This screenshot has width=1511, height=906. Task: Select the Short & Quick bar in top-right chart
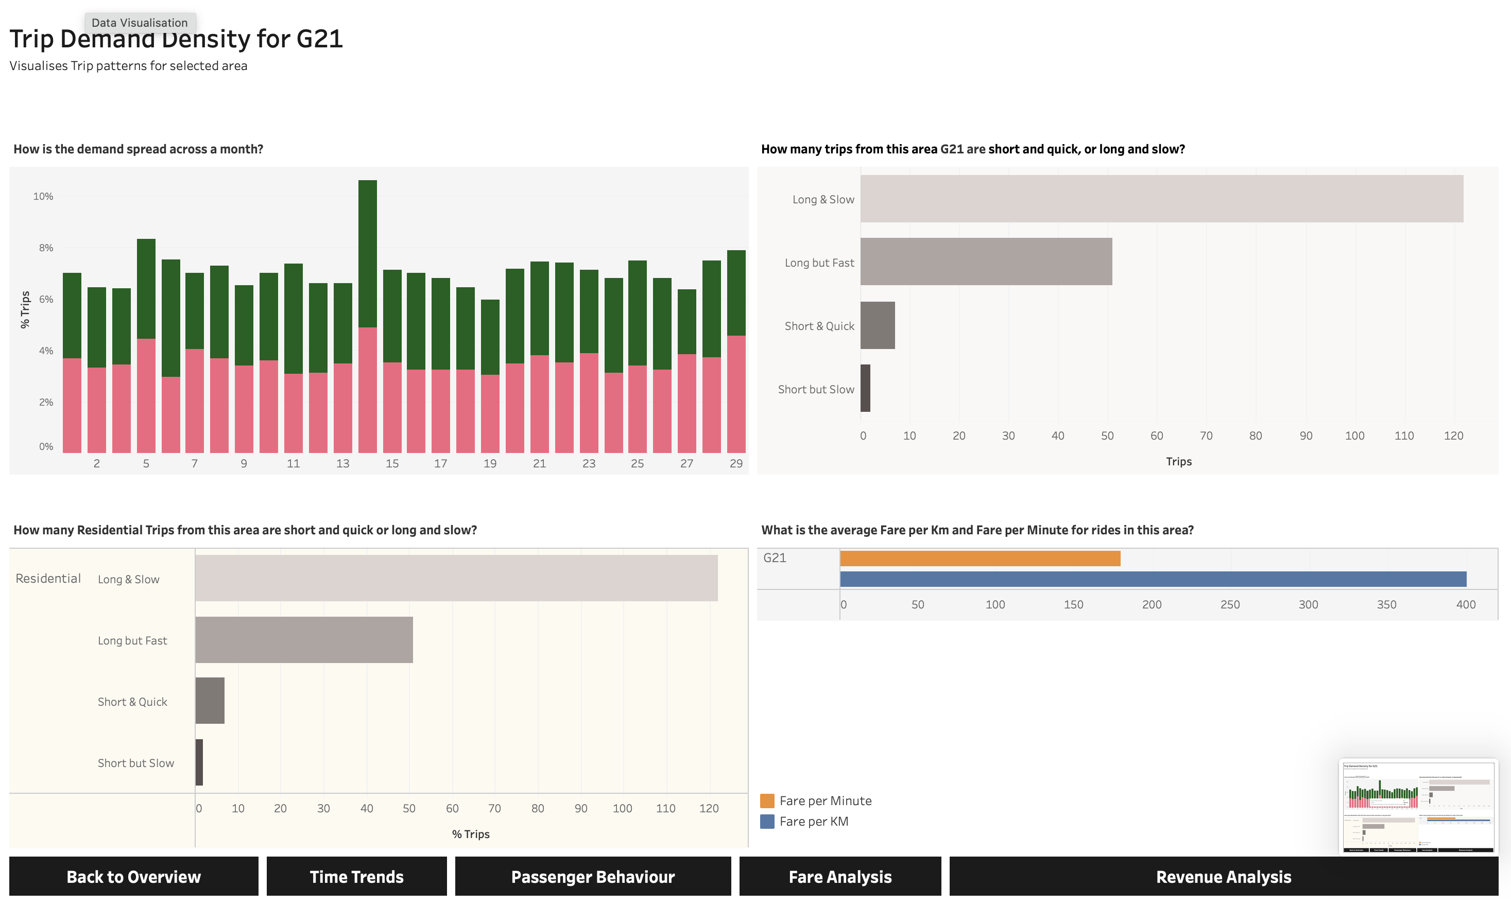tap(877, 325)
